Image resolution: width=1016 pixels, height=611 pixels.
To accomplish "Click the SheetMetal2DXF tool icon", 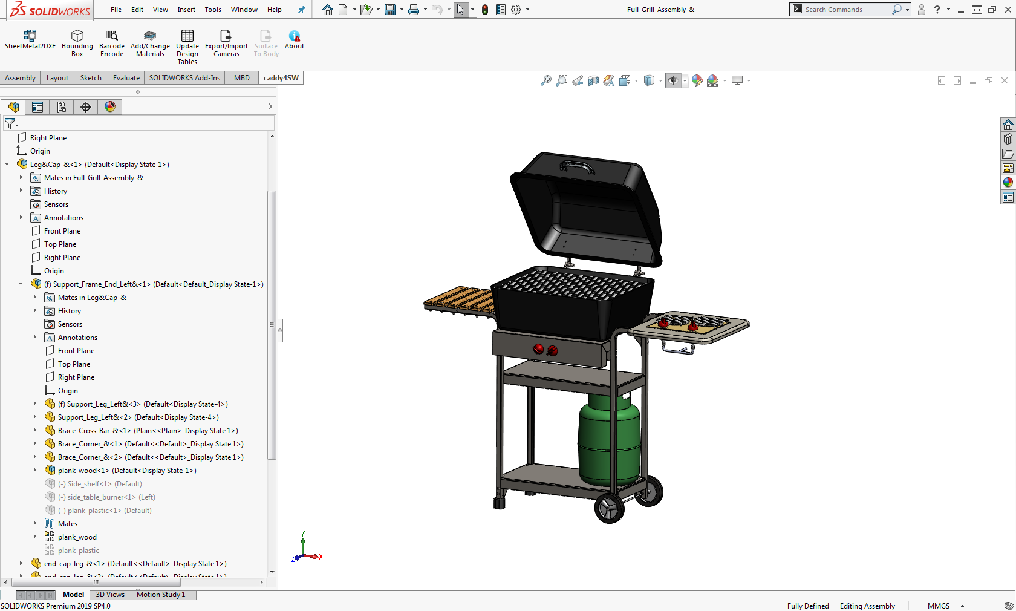I will pyautogui.click(x=30, y=36).
